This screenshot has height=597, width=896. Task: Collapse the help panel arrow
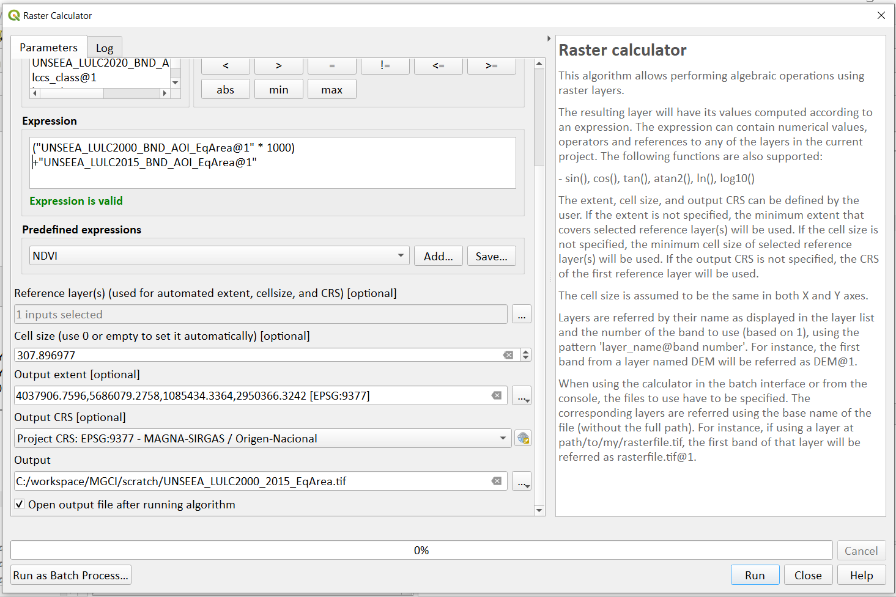549,38
